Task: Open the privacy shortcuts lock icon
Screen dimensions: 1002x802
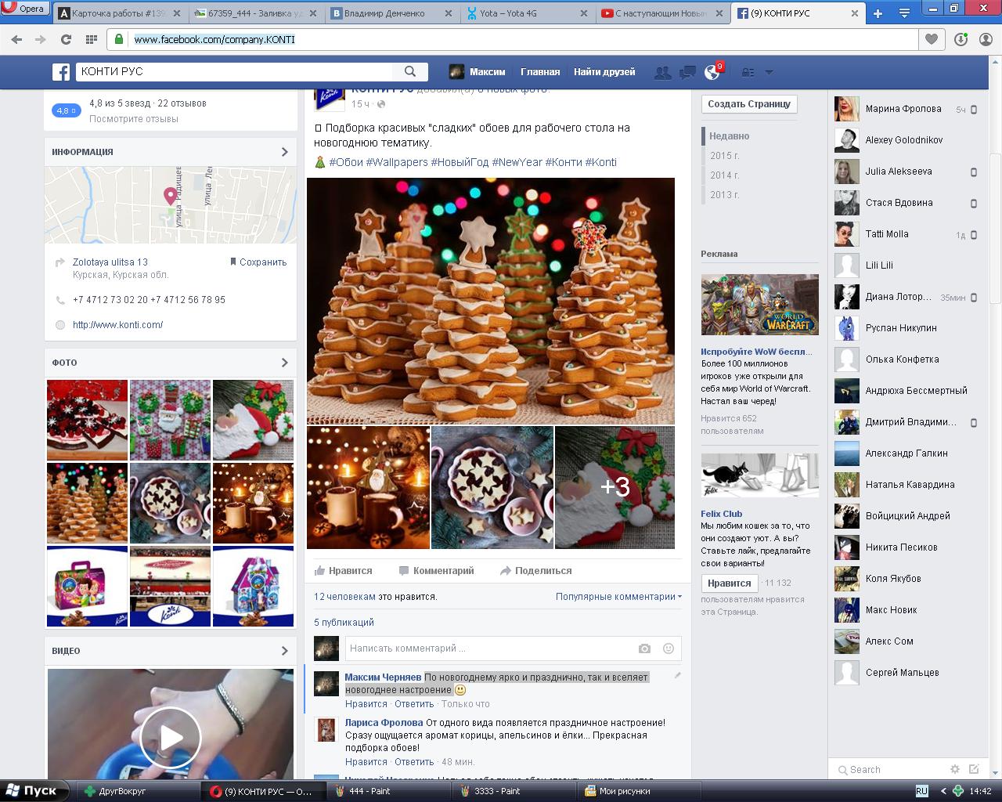Action: pos(748,72)
